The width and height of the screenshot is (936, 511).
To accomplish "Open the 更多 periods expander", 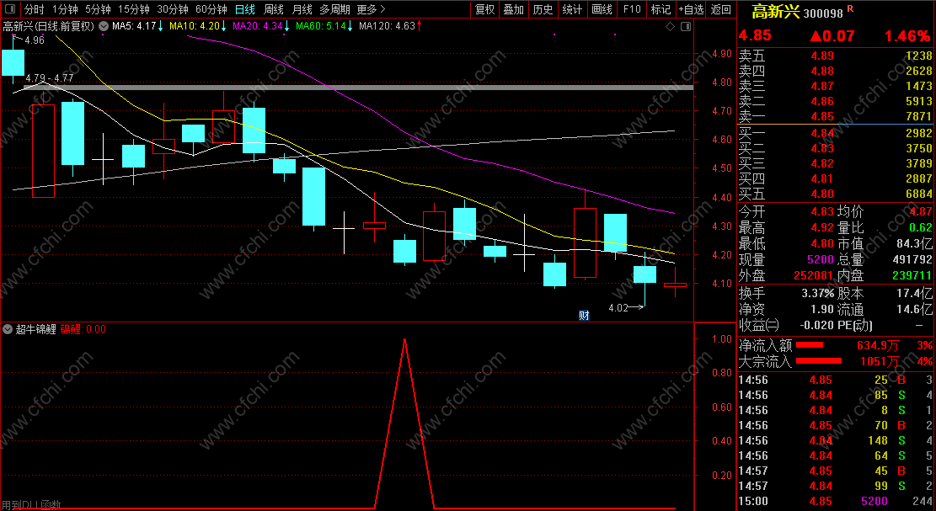I will point(372,9).
